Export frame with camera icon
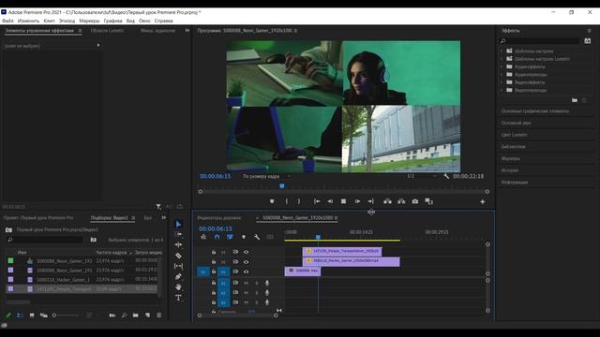 (415, 201)
